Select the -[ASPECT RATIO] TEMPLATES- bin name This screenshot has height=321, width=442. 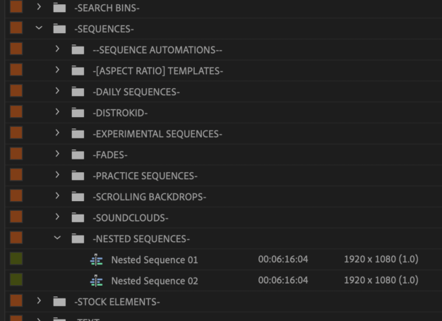pyautogui.click(x=157, y=71)
